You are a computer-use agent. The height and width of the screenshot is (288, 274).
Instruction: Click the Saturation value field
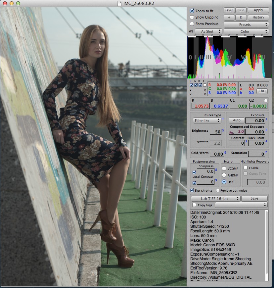tap(256, 154)
